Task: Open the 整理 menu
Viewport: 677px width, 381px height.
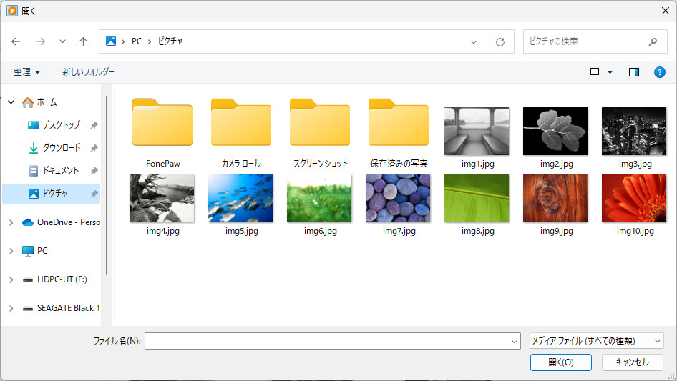Action: coord(27,72)
